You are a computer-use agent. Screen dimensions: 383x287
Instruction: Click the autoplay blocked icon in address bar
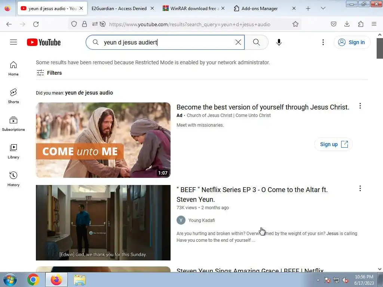pos(102,24)
